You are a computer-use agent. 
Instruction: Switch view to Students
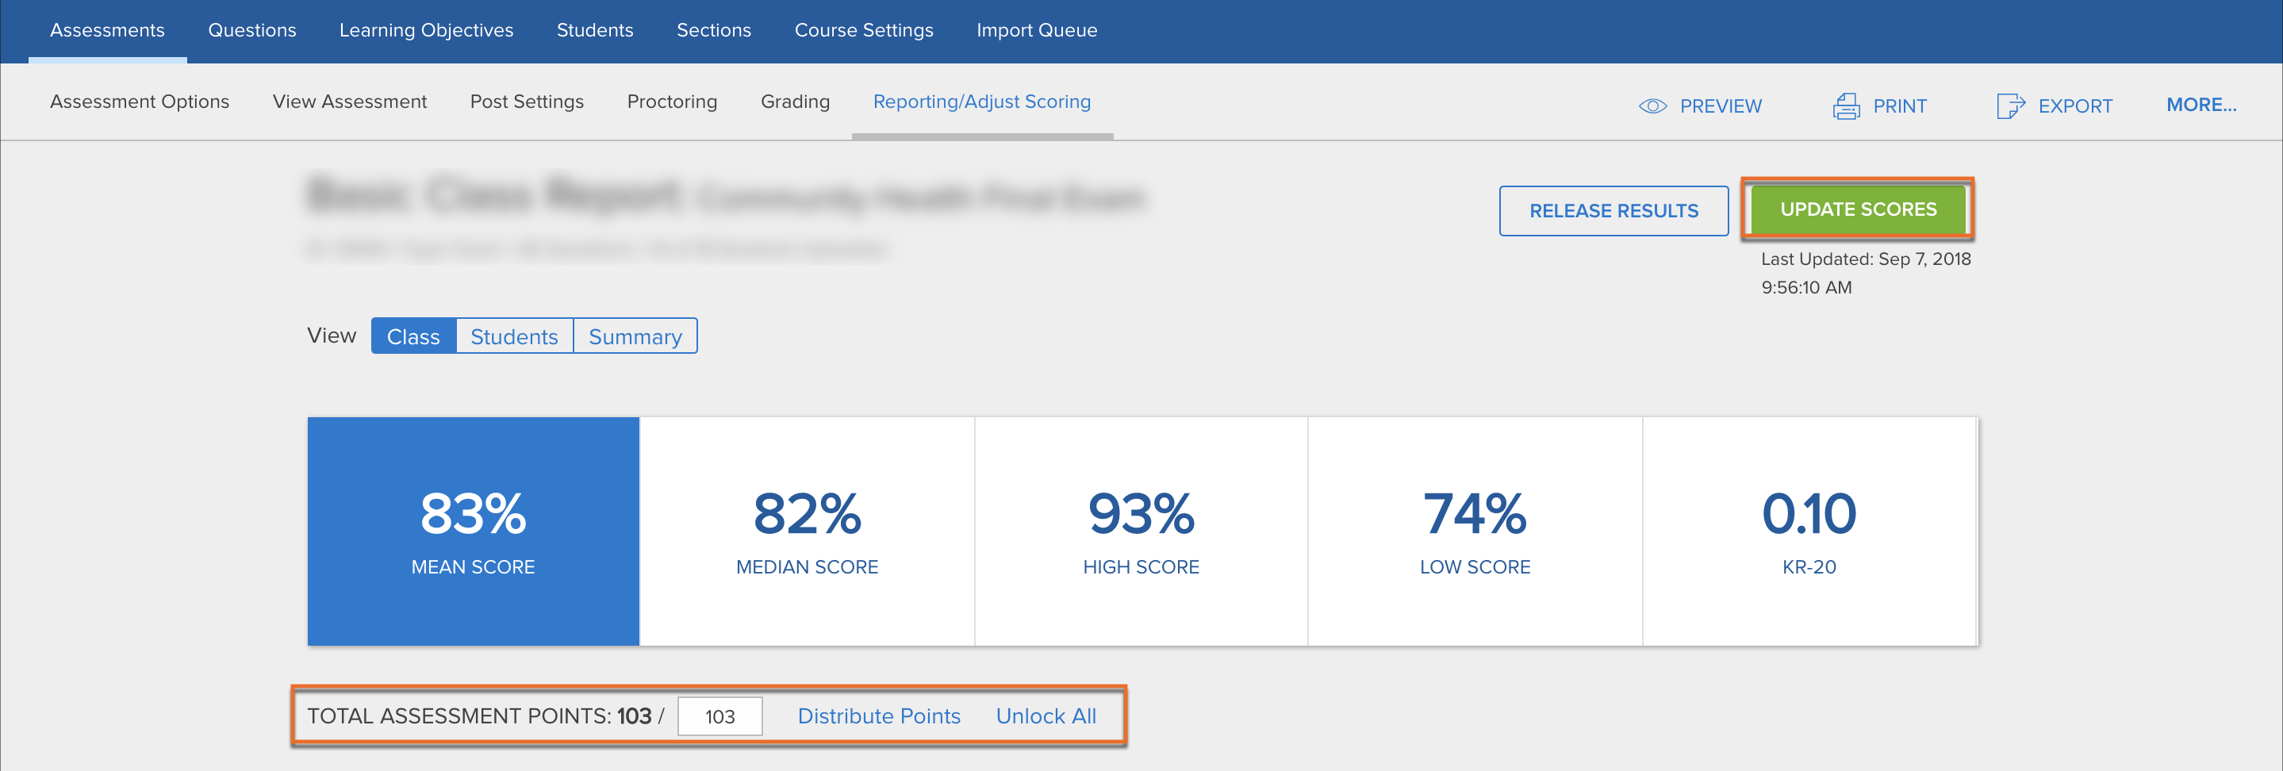[x=514, y=337]
